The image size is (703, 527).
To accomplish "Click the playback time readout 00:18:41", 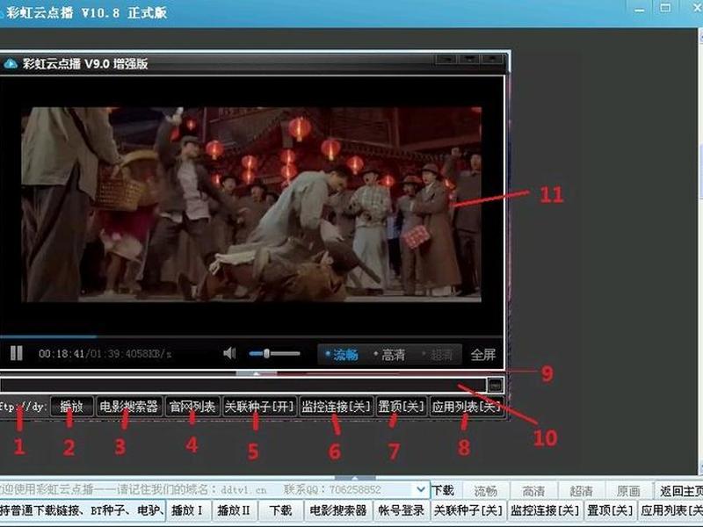I will pyautogui.click(x=62, y=354).
